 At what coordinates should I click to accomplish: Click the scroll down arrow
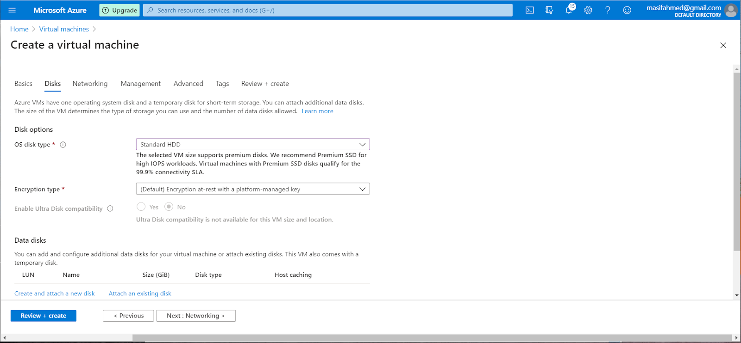[x=737, y=295]
